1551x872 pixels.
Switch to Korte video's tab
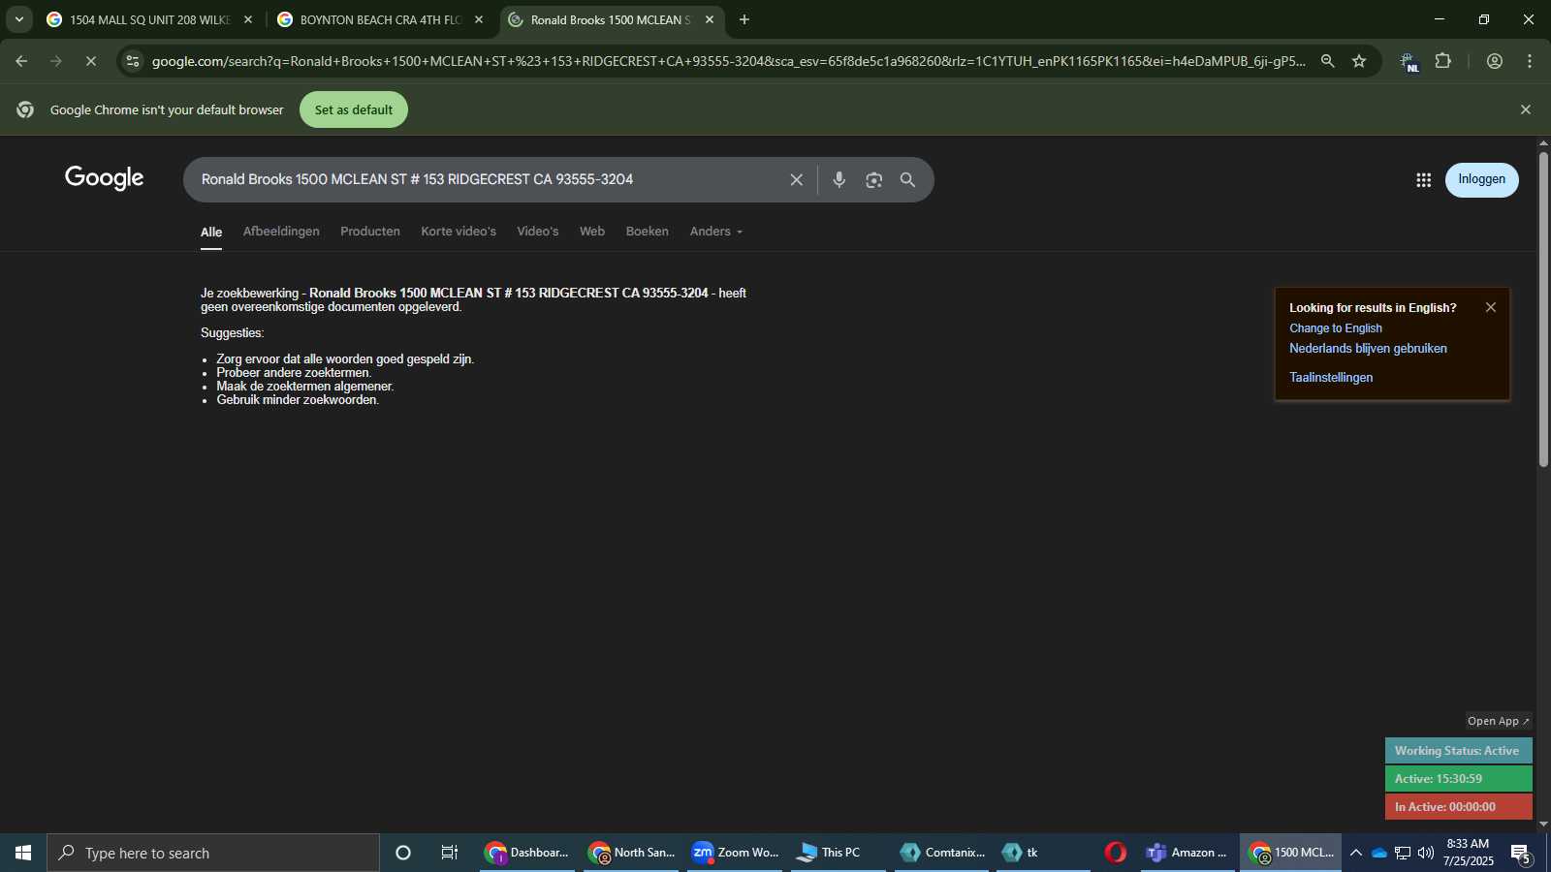click(x=459, y=232)
